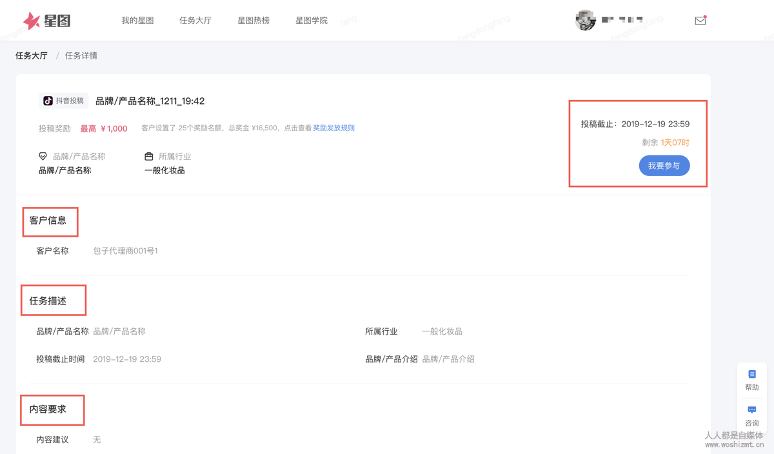Click the heart icon beside 品牌/产品名称
Image resolution: width=774 pixels, height=454 pixels.
[43, 157]
